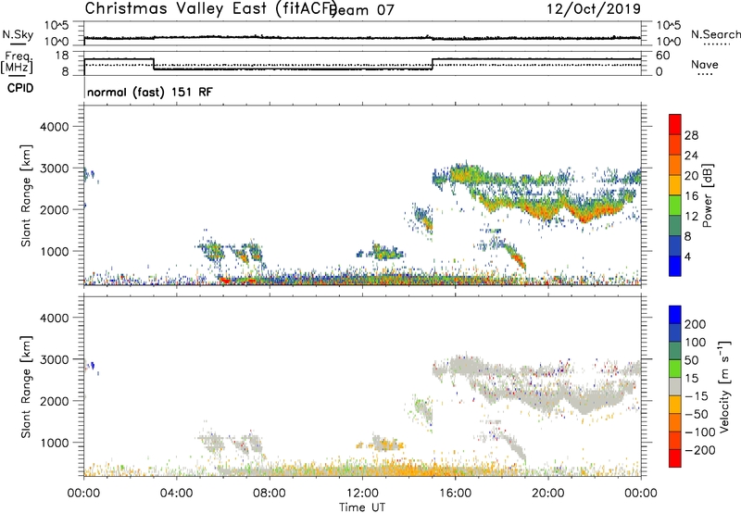Click "4000" on the power panel axis
Screen dimensions: 741x513
click(x=55, y=127)
